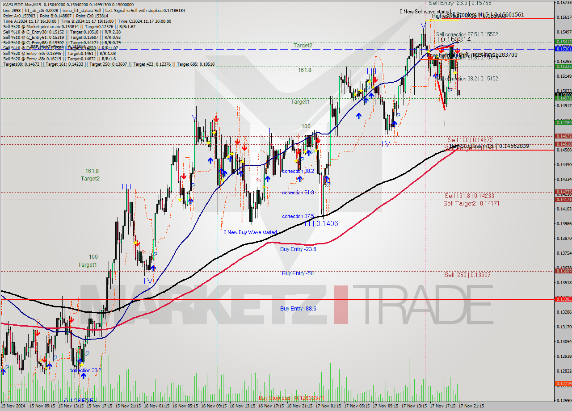Click the Sell Target2 | 0.14171 label
Image resolution: width=572 pixels, height=411 pixels.
tap(471, 203)
